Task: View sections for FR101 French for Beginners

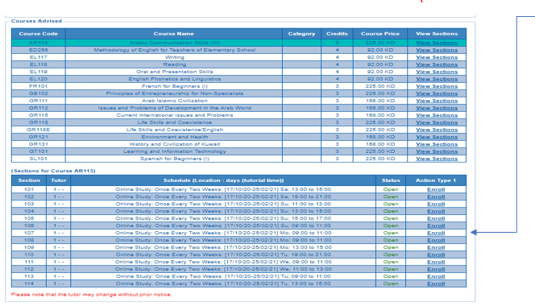Action: click(x=437, y=86)
